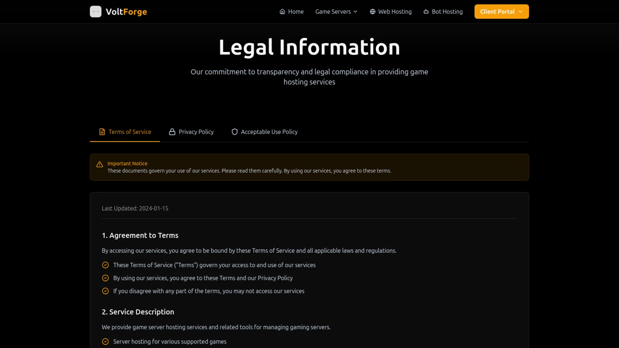Navigate to Bot Hosting link
The image size is (619, 348).
click(447, 12)
